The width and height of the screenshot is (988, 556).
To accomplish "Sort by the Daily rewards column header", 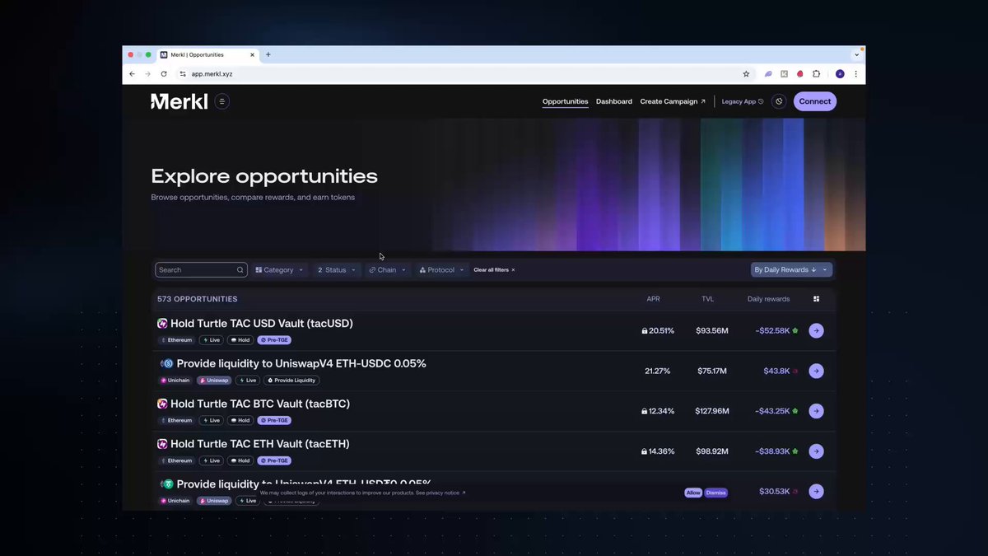I will click(768, 299).
